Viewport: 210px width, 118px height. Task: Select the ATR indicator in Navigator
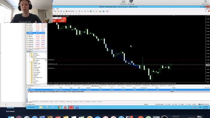click(x=34, y=79)
